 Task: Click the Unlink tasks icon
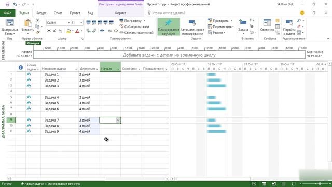[x=116, y=31]
